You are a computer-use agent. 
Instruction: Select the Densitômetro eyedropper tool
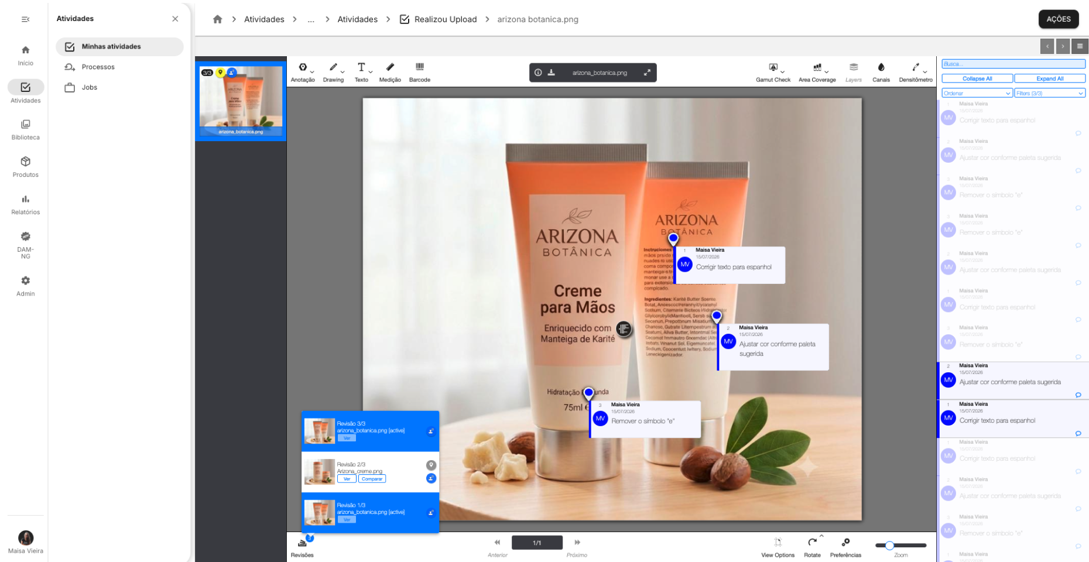click(x=916, y=72)
